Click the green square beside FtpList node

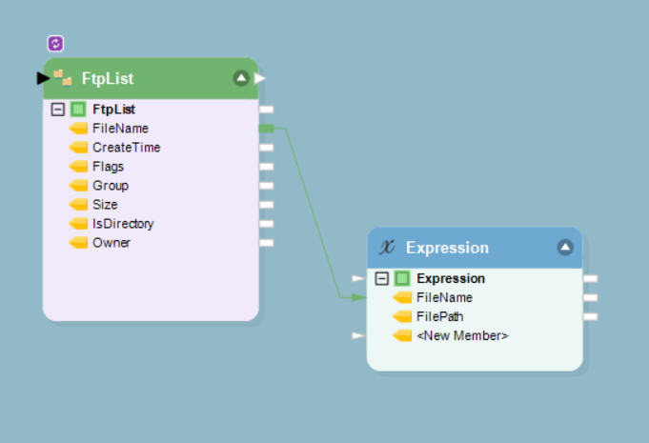point(78,110)
